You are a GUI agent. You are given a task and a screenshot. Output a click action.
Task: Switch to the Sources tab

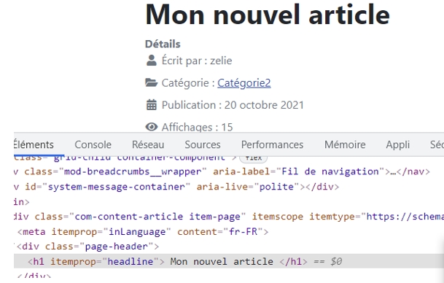203,144
